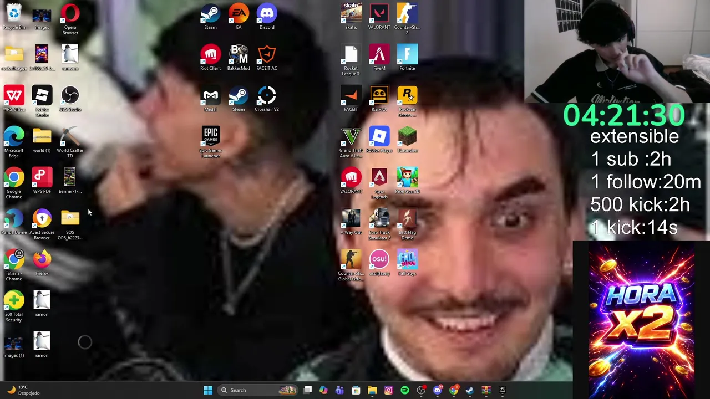The width and height of the screenshot is (710, 399).
Task: Open the rocketleague folder icon
Action: 14,58
